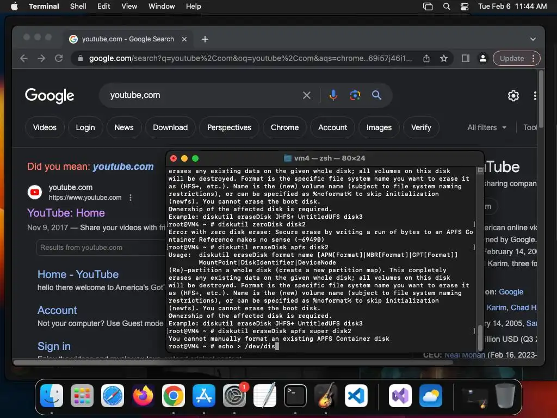Select the Login filter chip
The image size is (557, 418).
pos(85,127)
